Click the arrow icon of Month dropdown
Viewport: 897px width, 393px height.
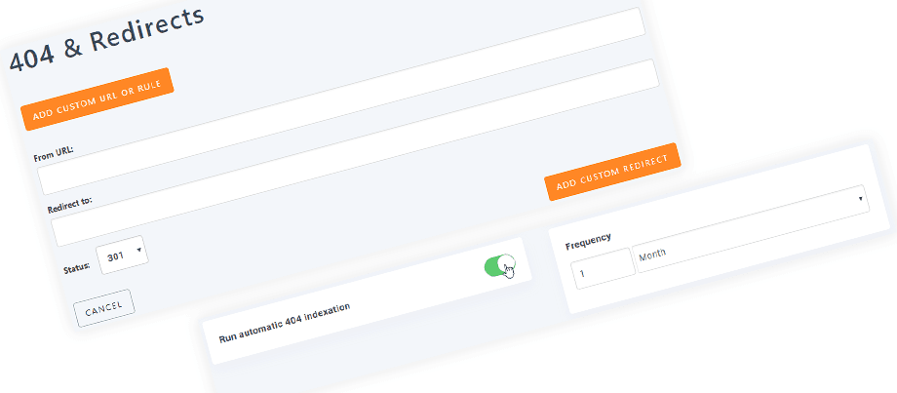(860, 199)
